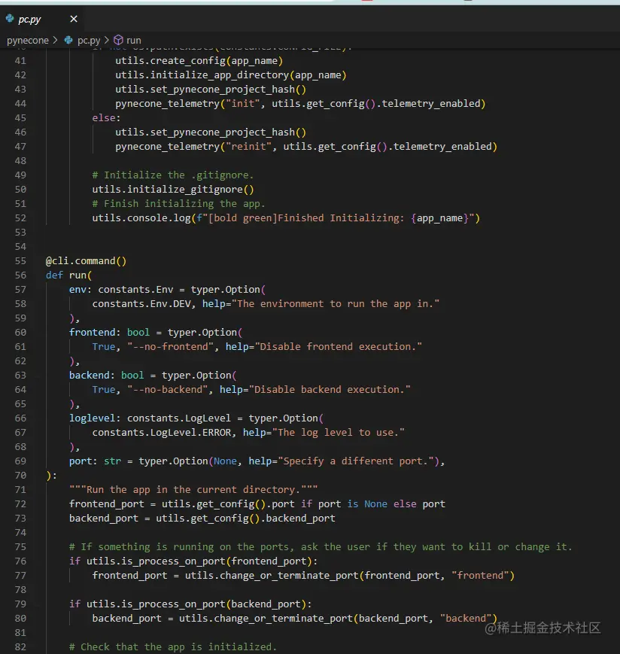
Task: Click the 'utils.create_config(app_name)' call
Action: tap(199, 61)
